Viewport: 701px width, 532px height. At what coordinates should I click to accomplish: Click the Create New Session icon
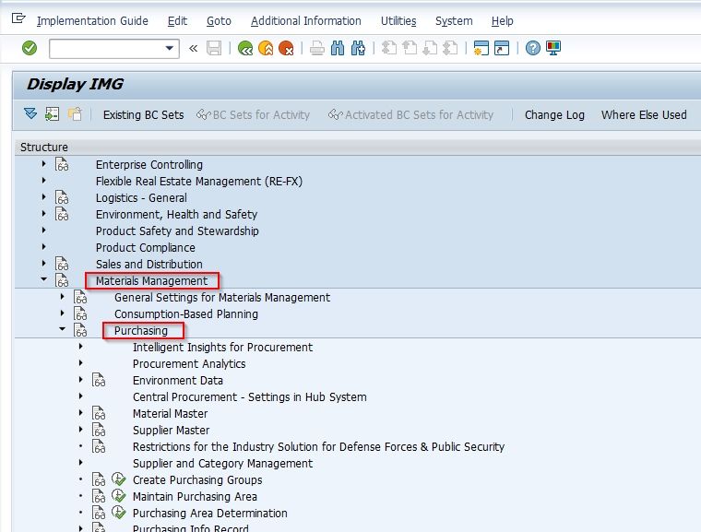pos(481,48)
